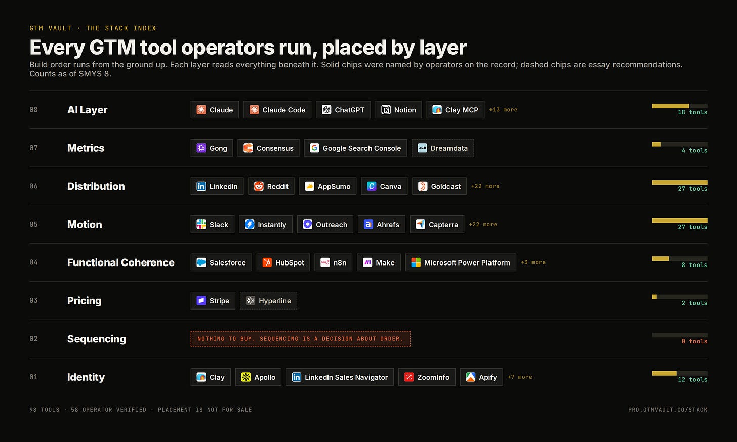This screenshot has width=737, height=442.
Task: Click the Apollo logo icon
Action: click(245, 377)
